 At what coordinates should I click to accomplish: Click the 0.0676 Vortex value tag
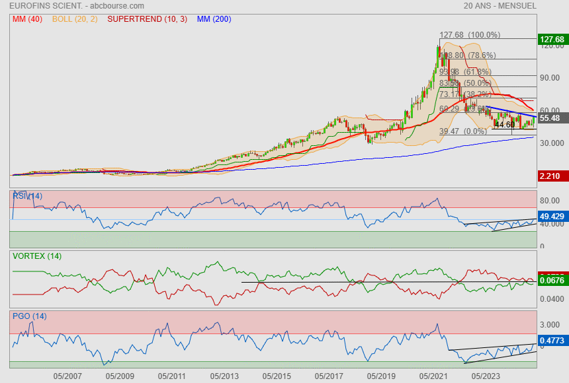[x=552, y=281]
